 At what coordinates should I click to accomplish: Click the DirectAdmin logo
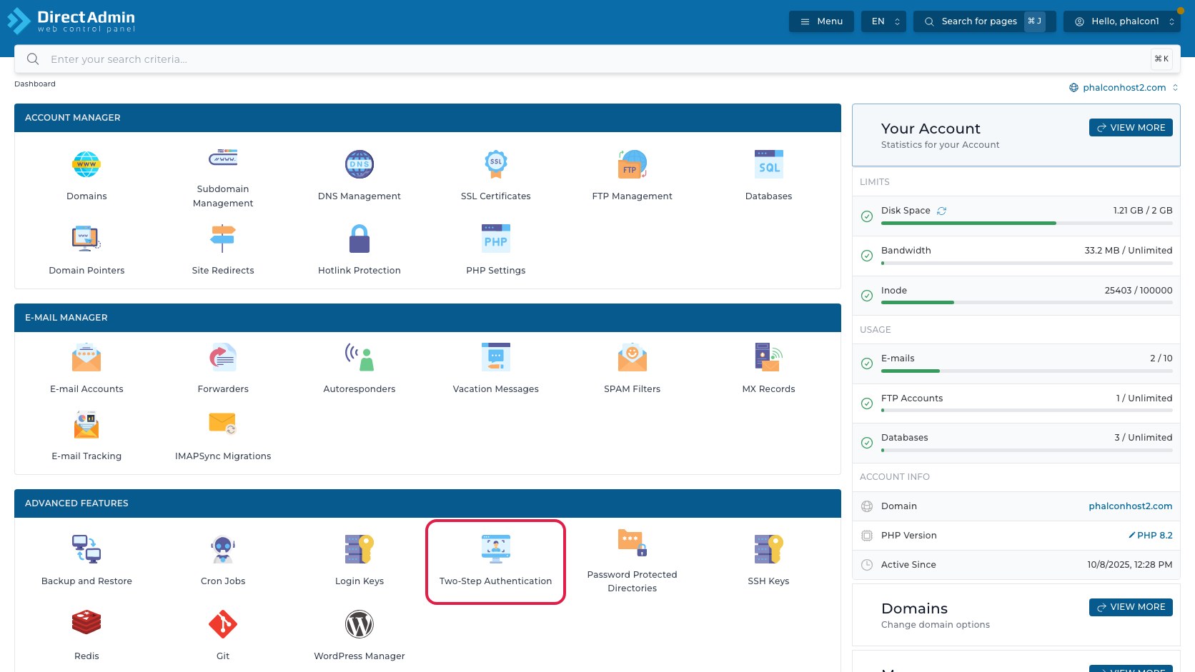71,21
